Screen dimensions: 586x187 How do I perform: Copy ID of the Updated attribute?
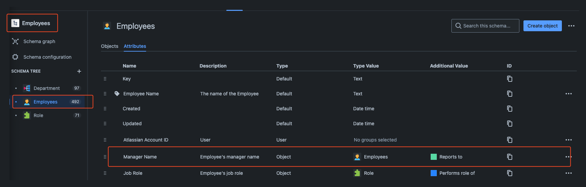(x=510, y=124)
